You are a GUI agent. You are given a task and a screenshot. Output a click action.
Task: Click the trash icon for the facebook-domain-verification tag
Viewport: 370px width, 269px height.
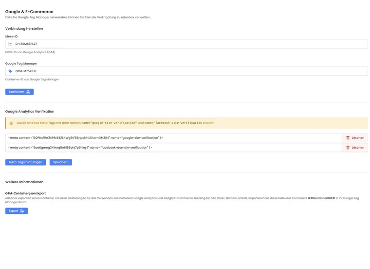(348, 148)
